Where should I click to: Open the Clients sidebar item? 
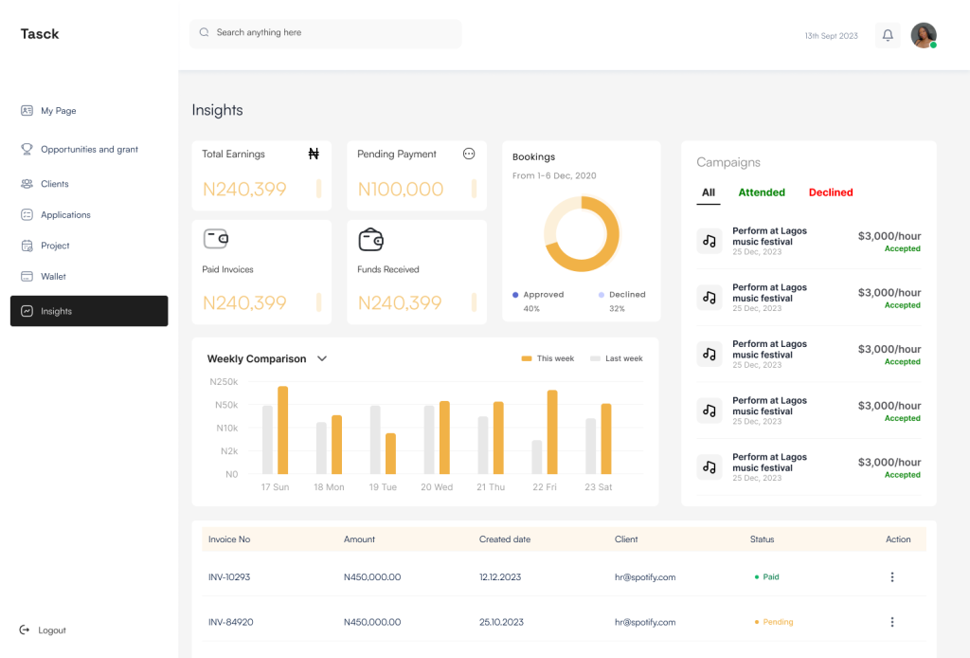54,184
